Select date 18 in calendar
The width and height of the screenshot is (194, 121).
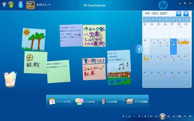point(173,79)
